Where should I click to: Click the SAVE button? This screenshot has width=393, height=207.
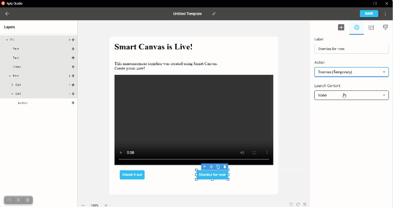[369, 14]
